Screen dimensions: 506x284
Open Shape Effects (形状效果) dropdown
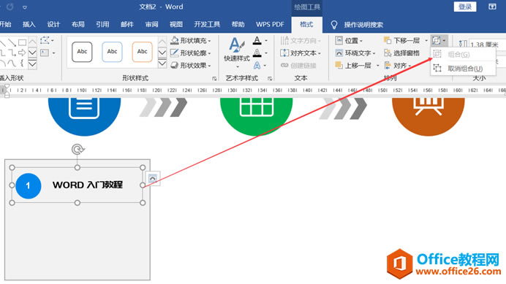pyautogui.click(x=191, y=66)
